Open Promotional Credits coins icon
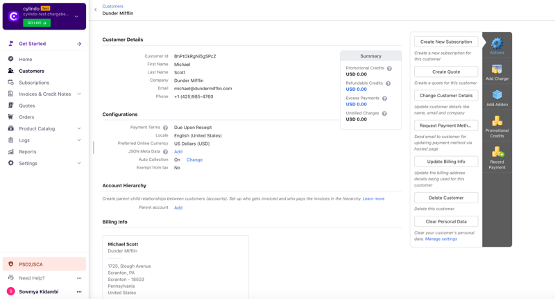555x299 pixels. [x=497, y=121]
